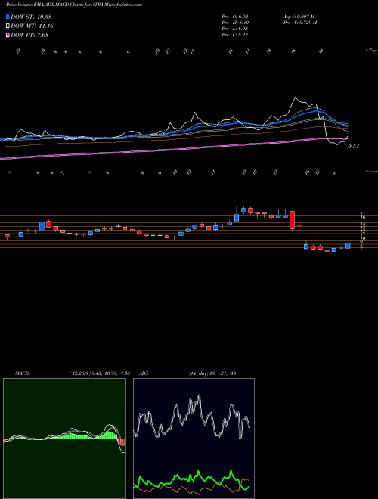The width and height of the screenshot is (378, 499).
Task: Click the white DOW MT legend swatch
Action: (8, 26)
